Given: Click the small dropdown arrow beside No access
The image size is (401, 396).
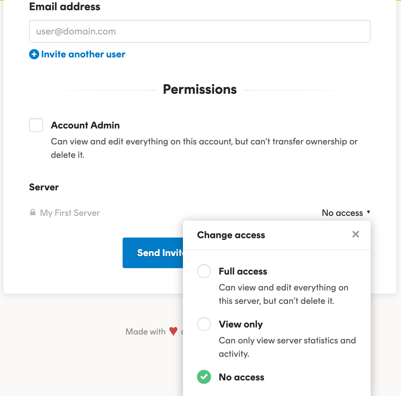Looking at the screenshot, I should [368, 212].
